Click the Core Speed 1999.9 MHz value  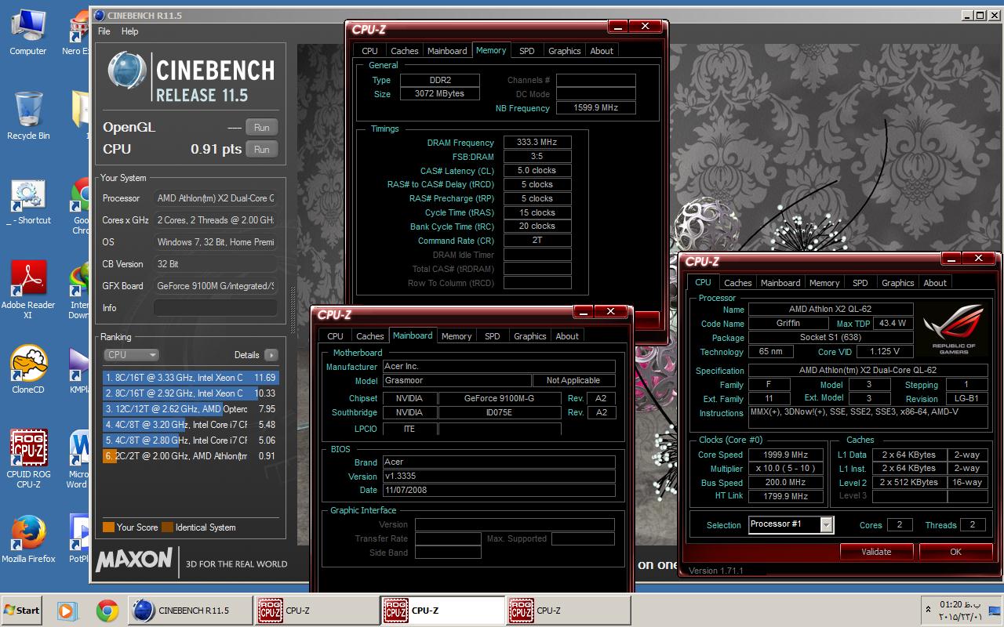coord(785,455)
